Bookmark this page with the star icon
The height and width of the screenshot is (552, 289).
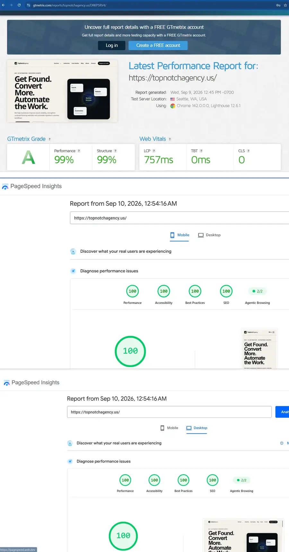285,5
